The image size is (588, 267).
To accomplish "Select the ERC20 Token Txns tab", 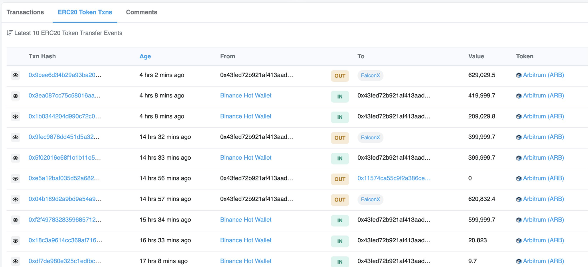I will (85, 12).
